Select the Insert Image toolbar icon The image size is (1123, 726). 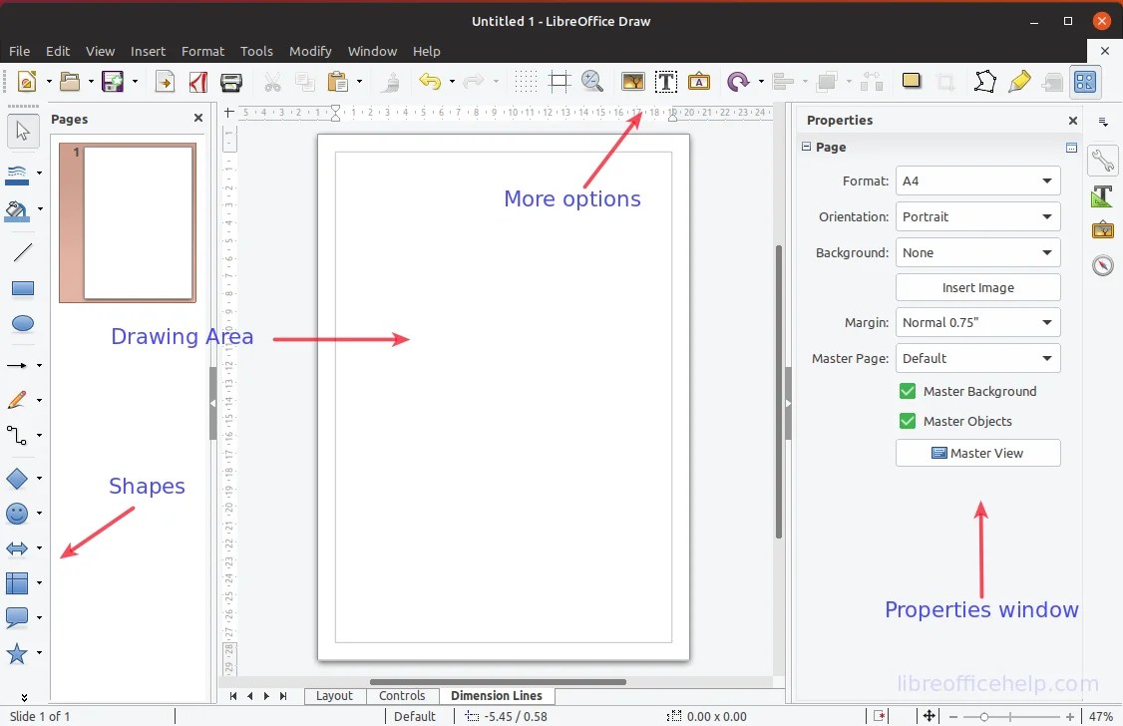[632, 82]
